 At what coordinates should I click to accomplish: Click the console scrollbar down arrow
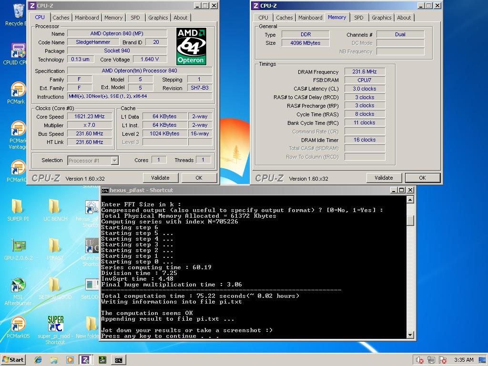click(410, 335)
